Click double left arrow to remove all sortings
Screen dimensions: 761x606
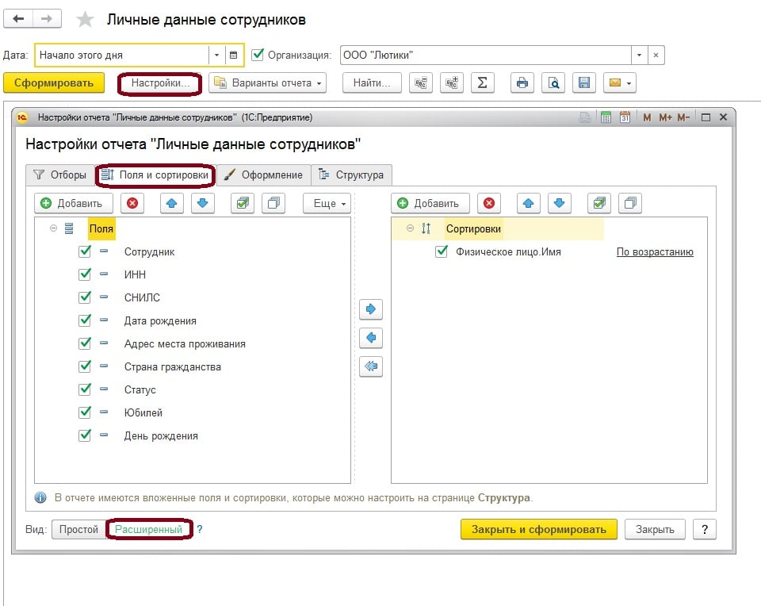371,366
